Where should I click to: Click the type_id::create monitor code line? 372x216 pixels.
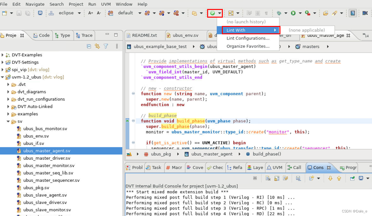(x=228, y=132)
